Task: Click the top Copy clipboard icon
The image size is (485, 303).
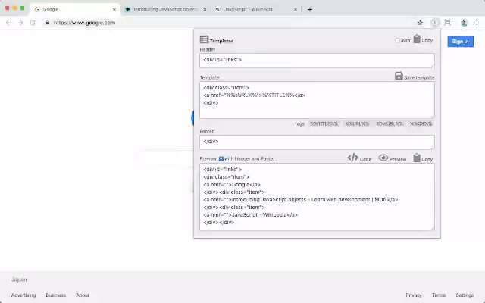Action: pyautogui.click(x=417, y=39)
